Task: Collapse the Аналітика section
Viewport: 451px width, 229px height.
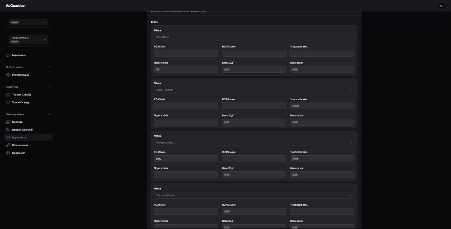Action: click(x=49, y=87)
